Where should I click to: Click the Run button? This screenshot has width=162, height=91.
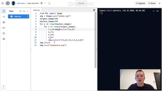coord(81,3)
